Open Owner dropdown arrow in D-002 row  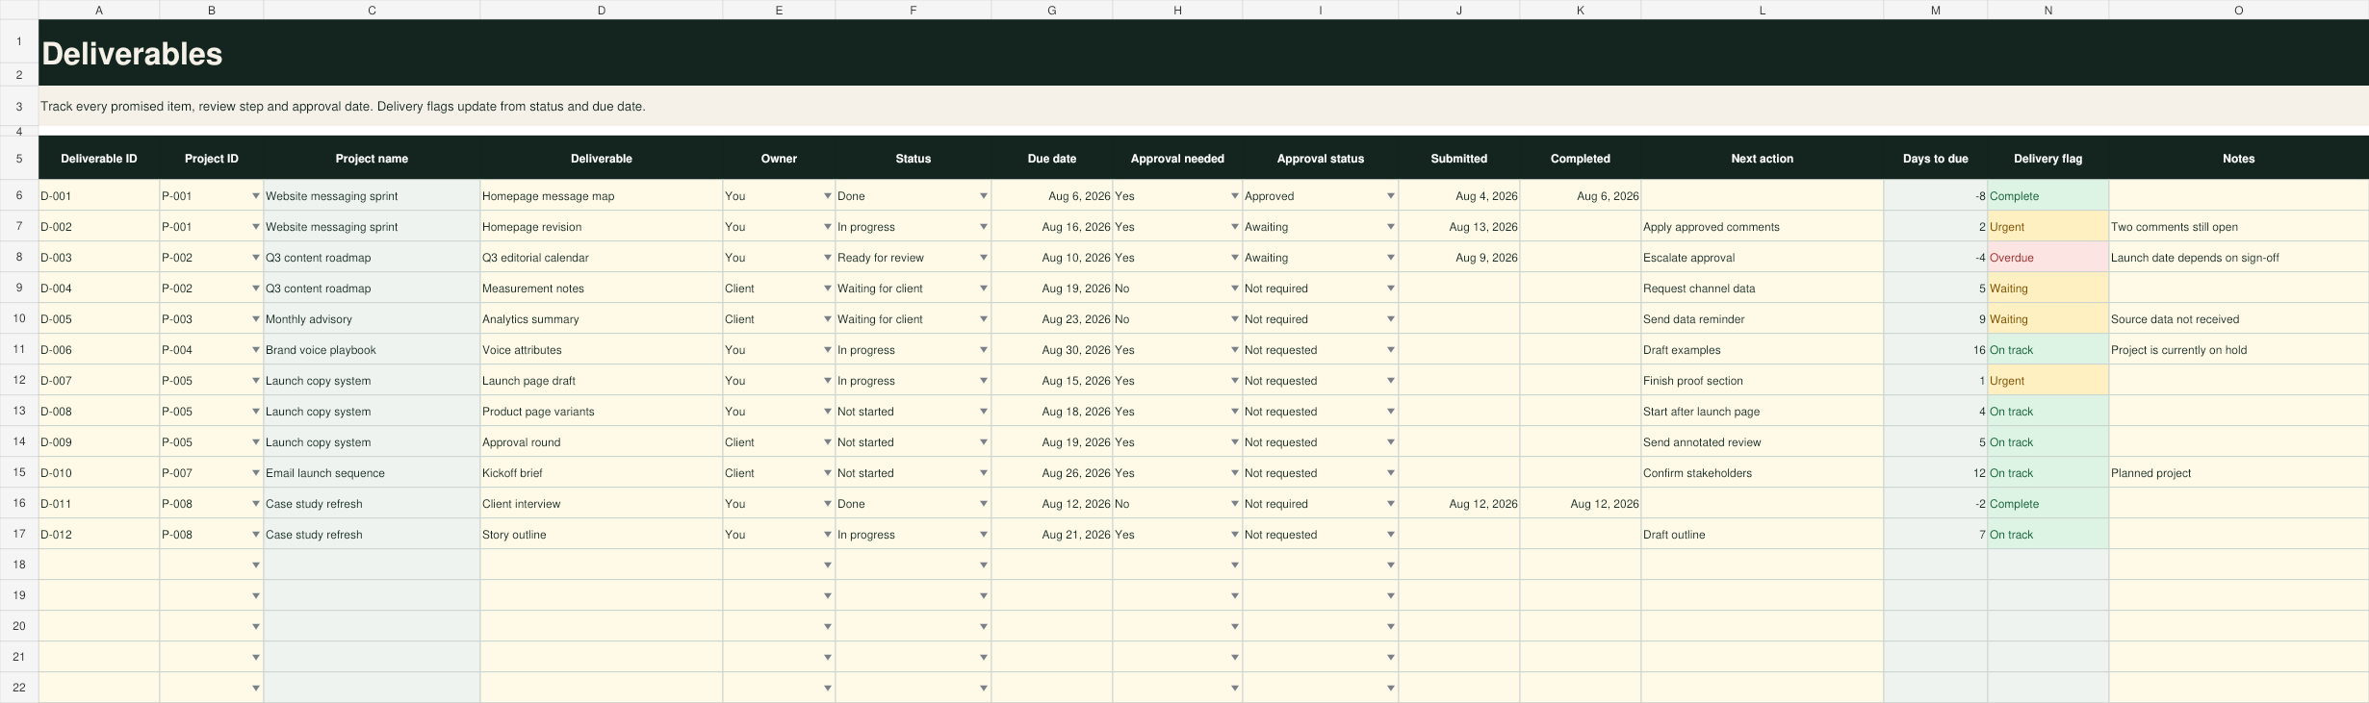(x=827, y=227)
